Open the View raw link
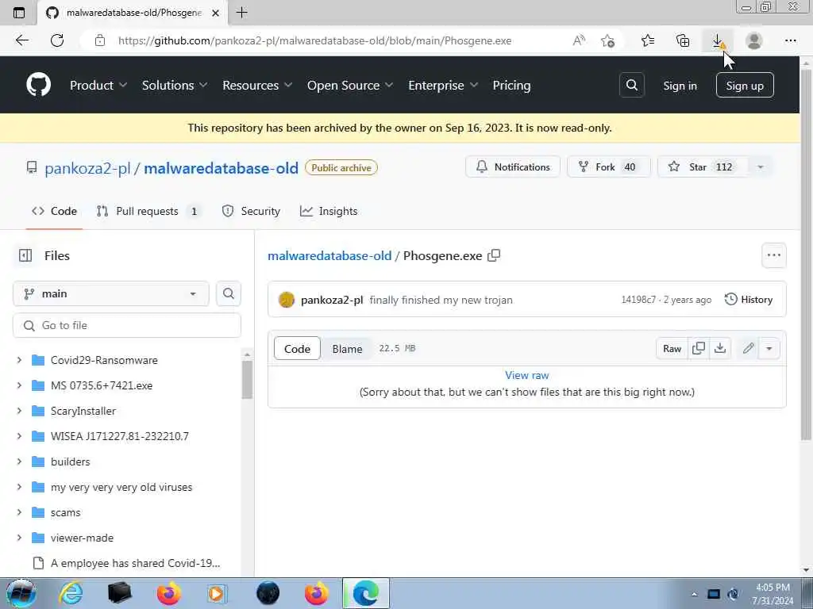Screen dimensions: 813x609 tap(527, 375)
